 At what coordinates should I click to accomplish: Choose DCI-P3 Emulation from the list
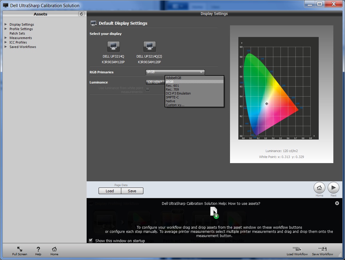click(178, 93)
